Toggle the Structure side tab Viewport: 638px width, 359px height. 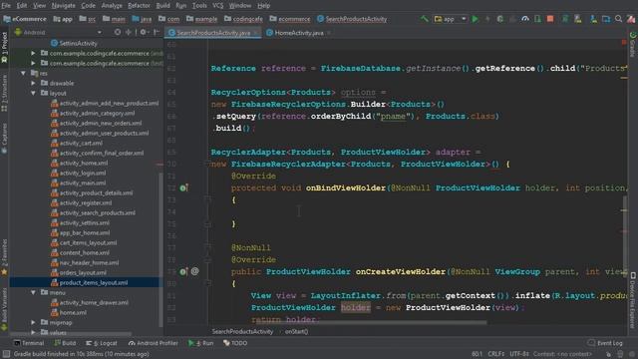(4, 93)
